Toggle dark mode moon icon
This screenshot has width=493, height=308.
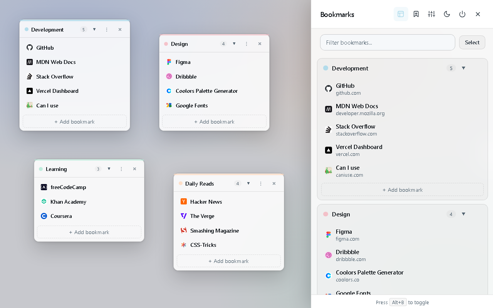click(447, 14)
